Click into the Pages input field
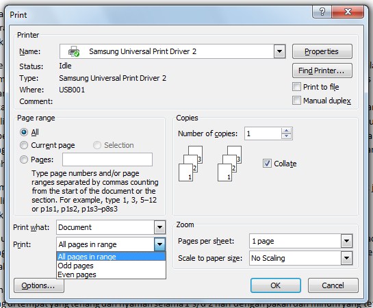Viewport: 373px width, 308px height. (107, 159)
